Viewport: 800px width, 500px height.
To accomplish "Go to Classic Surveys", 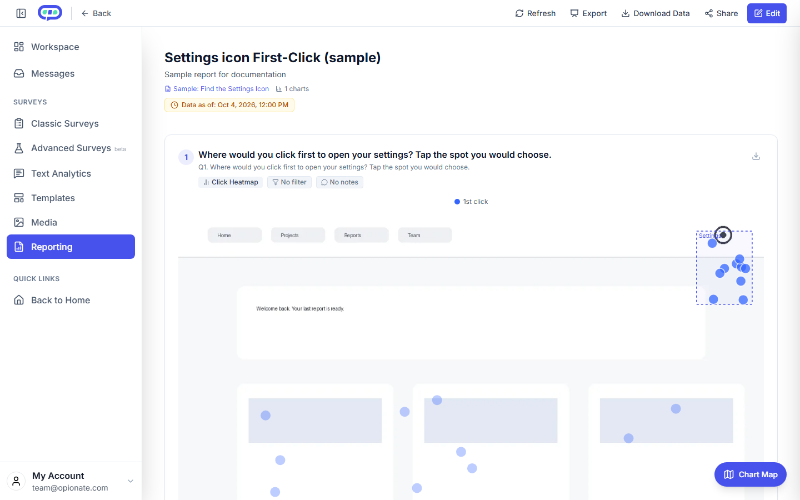I will pos(71,123).
